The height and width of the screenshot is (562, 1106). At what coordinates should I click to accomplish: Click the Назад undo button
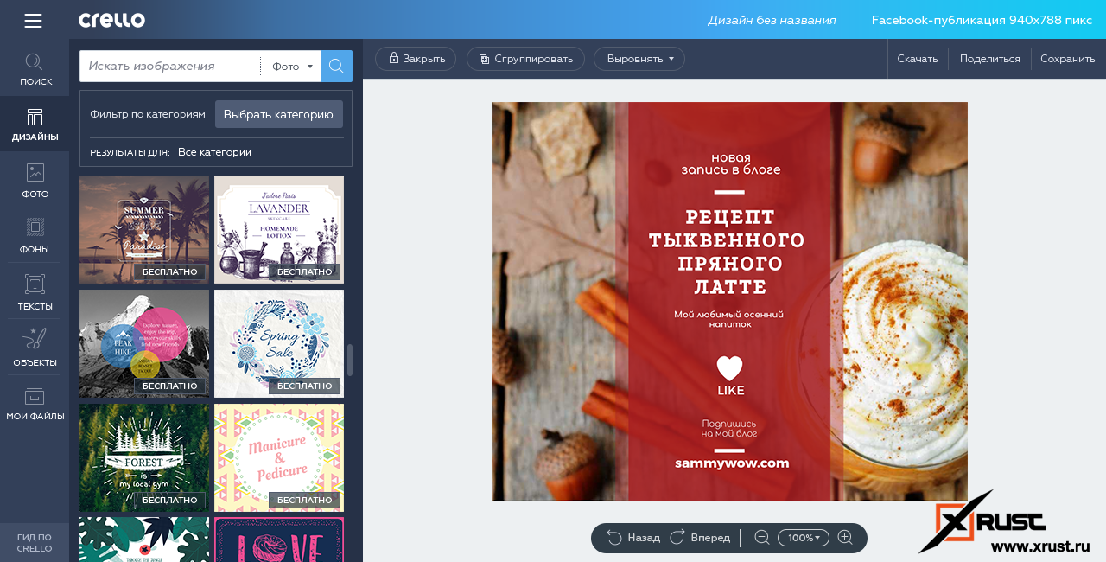click(633, 538)
